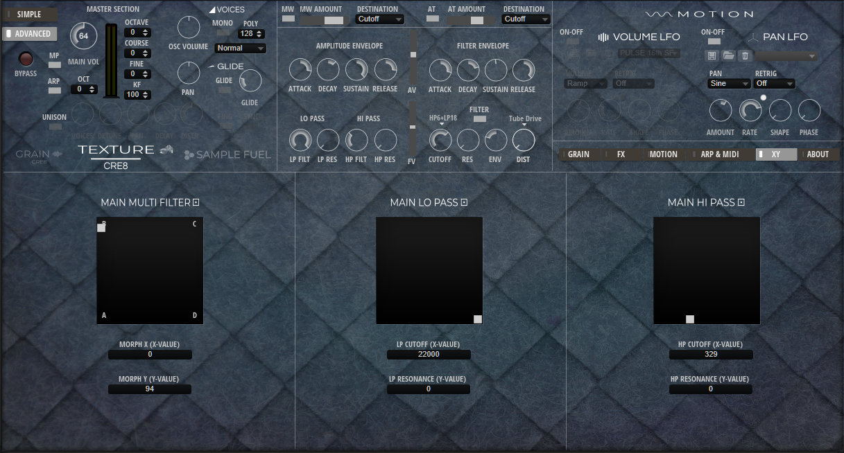
Task: Click the Course stepper arrows
Action: point(146,53)
